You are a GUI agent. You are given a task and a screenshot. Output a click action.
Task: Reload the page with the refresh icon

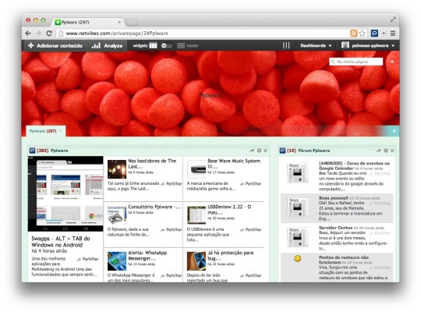(x=49, y=34)
